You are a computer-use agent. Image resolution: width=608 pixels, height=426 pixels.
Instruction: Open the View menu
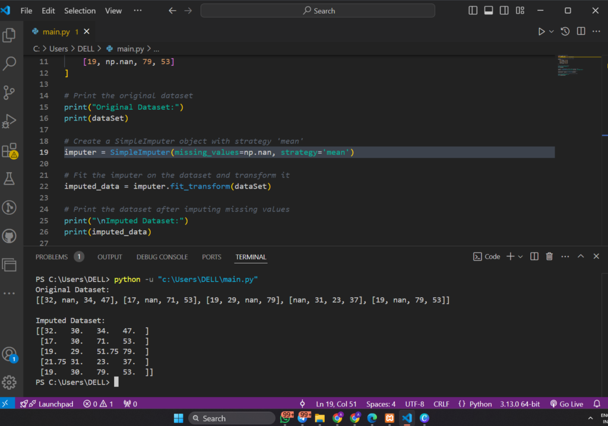[113, 11]
